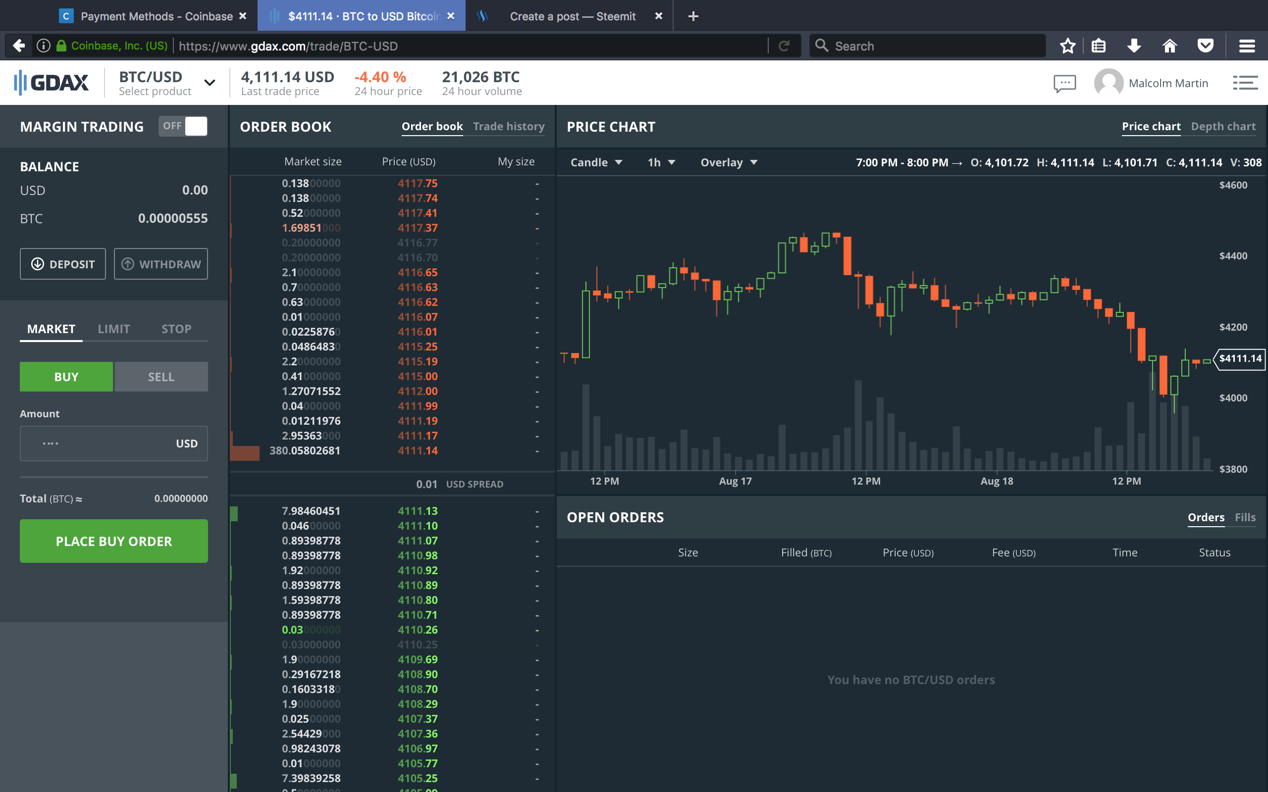Click the GDAX logo

(x=52, y=82)
